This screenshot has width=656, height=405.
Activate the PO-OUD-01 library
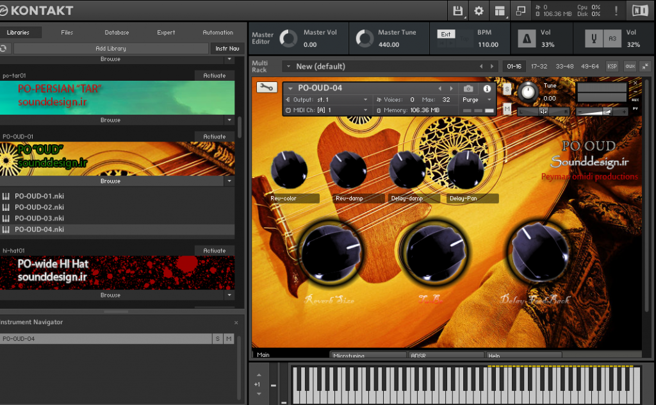214,136
